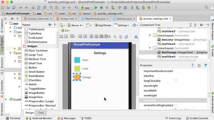The height and width of the screenshot is (120, 214).
Task: Undo last action in the main toolbar
Action: (21, 8)
